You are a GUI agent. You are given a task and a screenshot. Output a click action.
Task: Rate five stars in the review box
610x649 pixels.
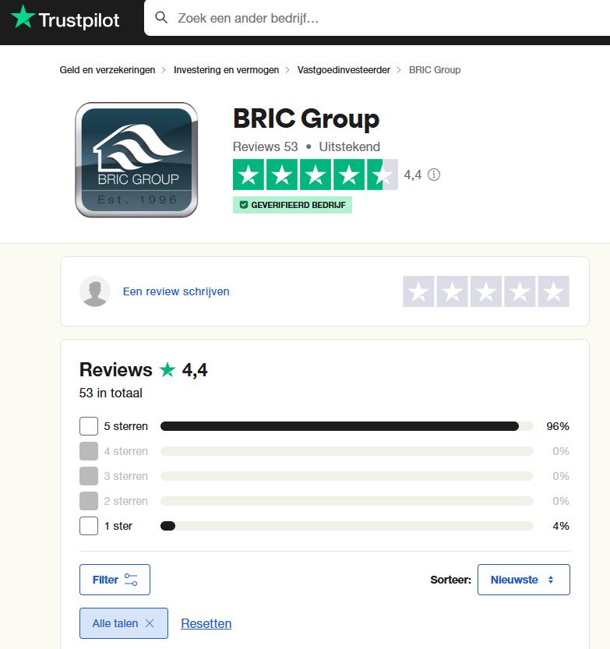pos(554,291)
